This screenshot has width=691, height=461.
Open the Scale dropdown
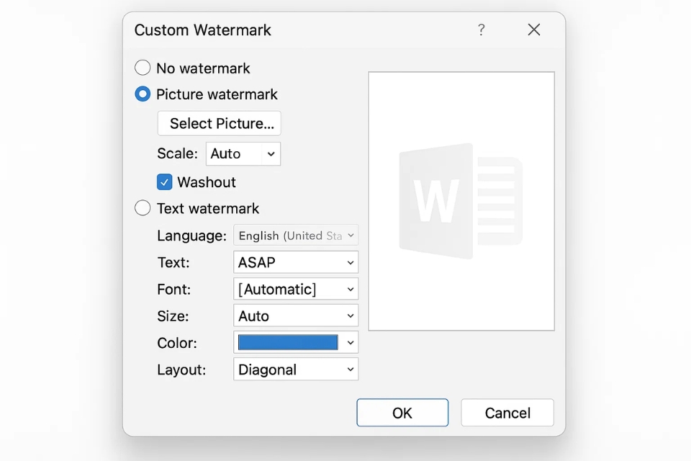pos(243,153)
